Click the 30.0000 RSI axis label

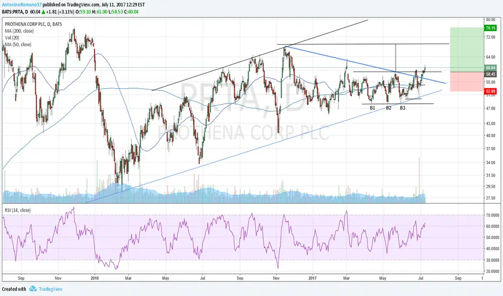[x=492, y=260]
